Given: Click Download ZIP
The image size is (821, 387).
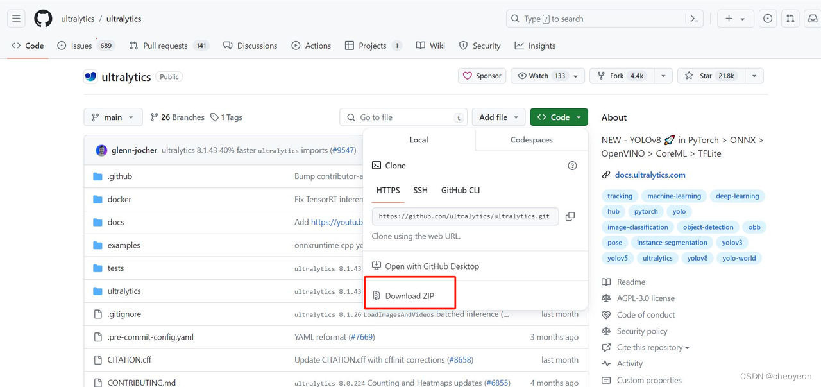Looking at the screenshot, I should (x=409, y=296).
